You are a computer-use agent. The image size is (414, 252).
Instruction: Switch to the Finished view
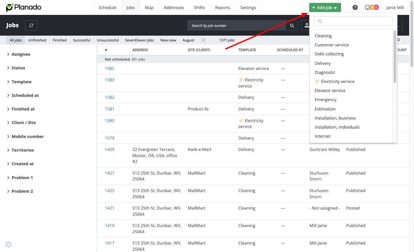coord(60,40)
